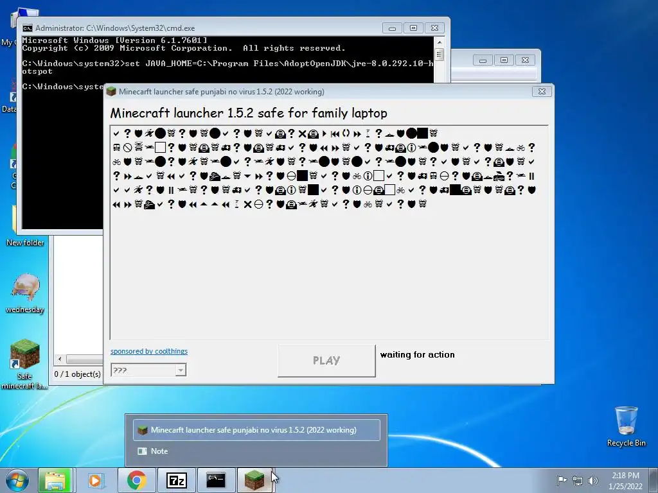Open the volume speaker tray icon
Image resolution: width=658 pixels, height=493 pixels.
coord(593,480)
